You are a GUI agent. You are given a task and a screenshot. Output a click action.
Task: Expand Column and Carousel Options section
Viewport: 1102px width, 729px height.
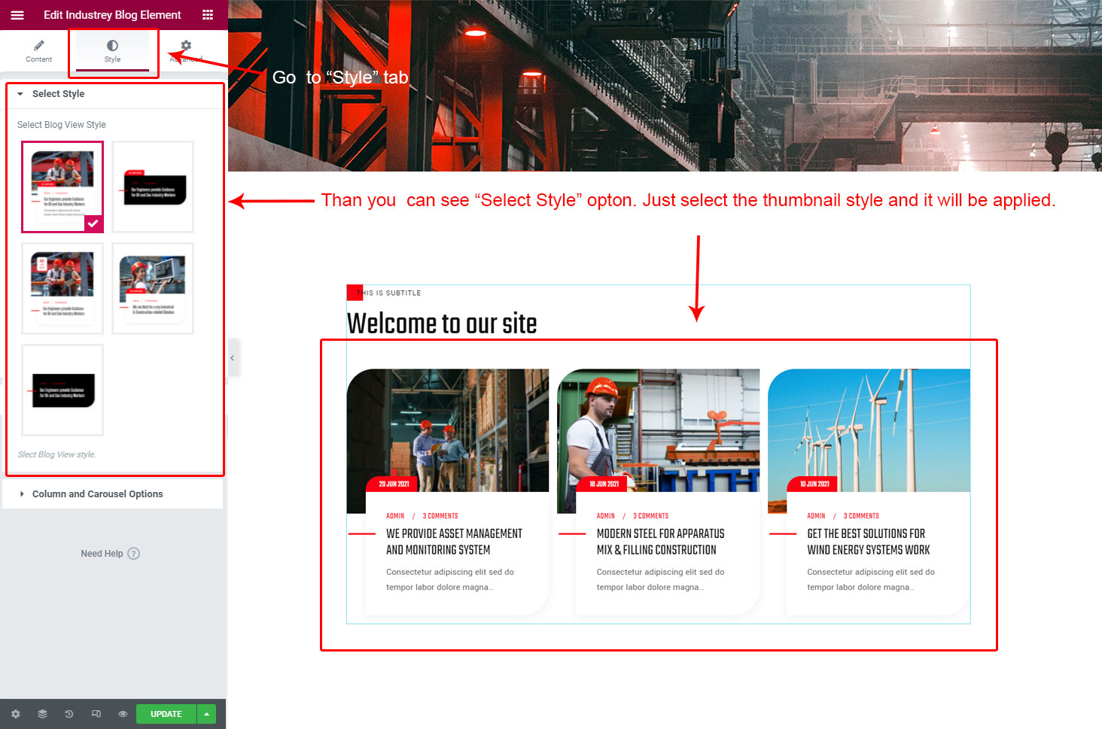tap(97, 494)
